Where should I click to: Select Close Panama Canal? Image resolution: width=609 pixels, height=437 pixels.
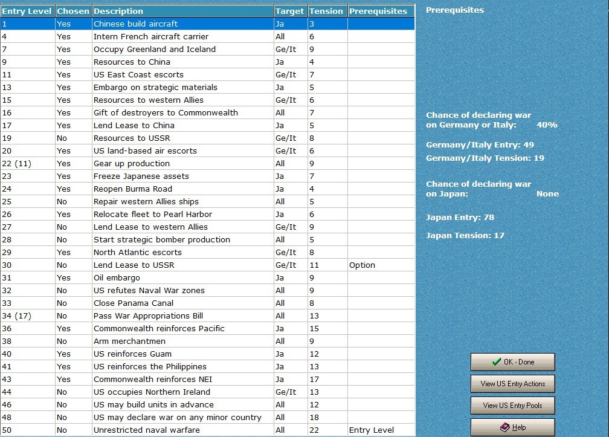click(207, 303)
